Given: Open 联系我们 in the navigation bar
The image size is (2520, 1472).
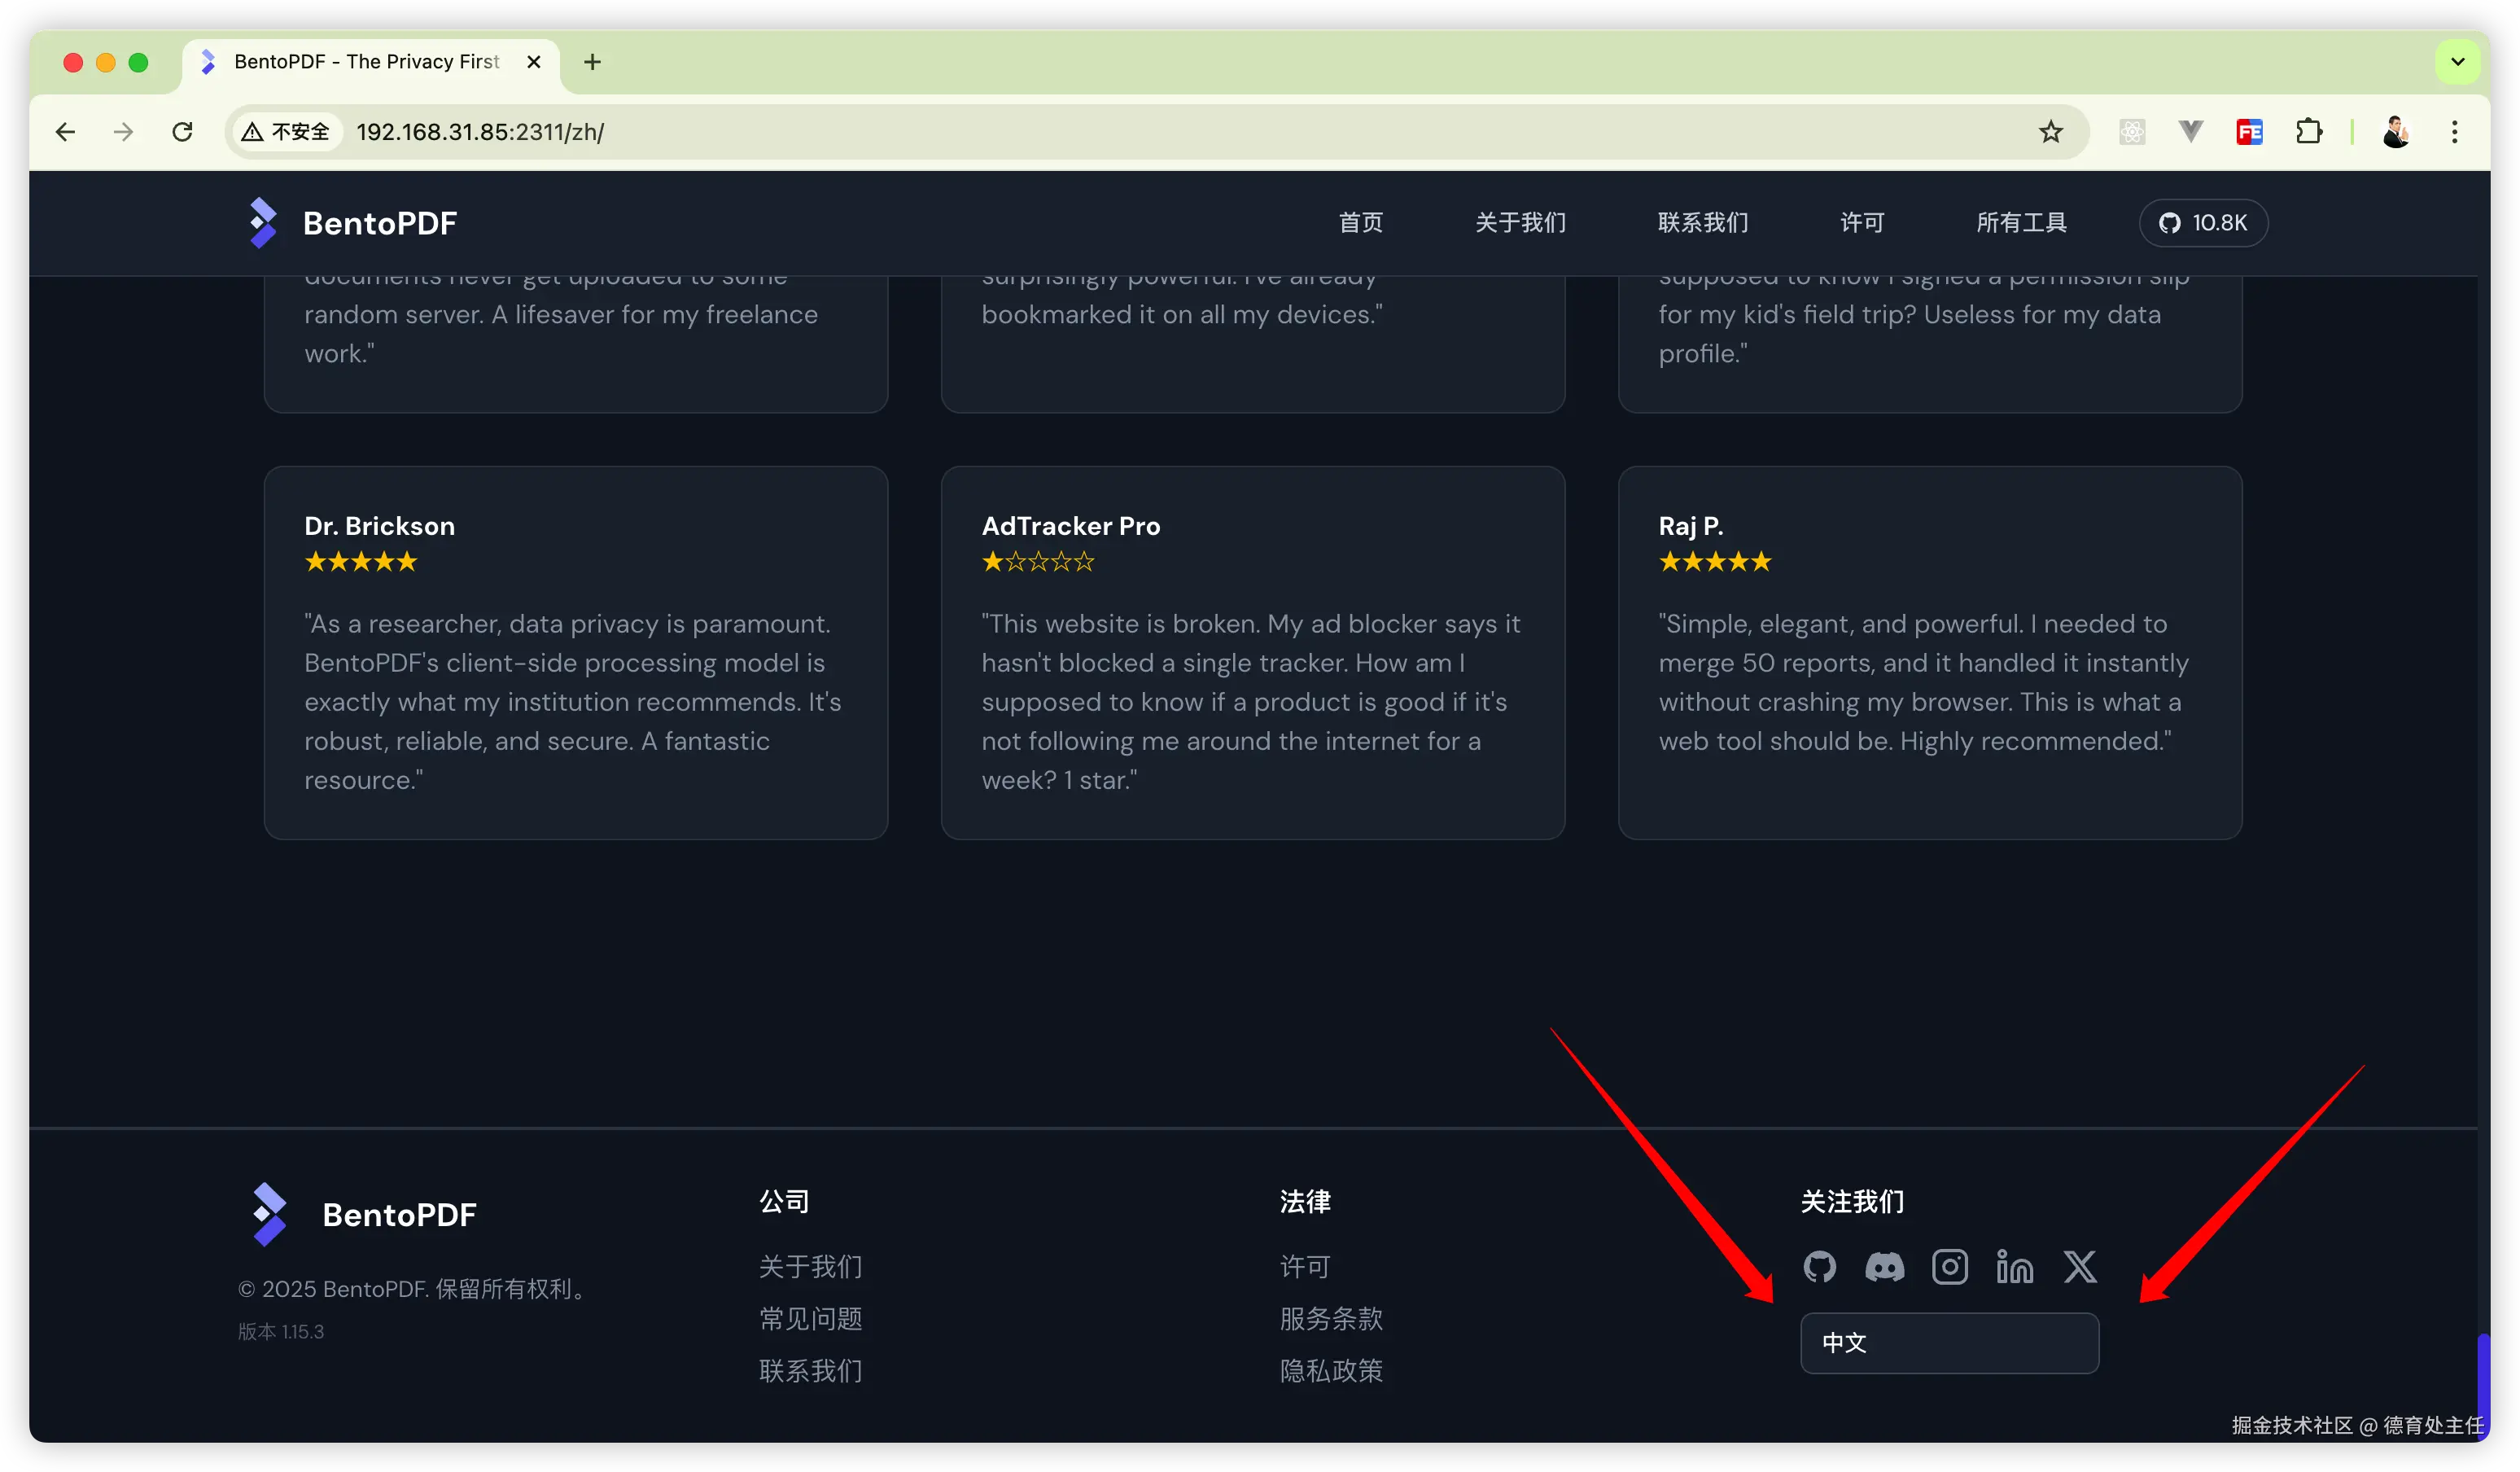Looking at the screenshot, I should point(1703,222).
